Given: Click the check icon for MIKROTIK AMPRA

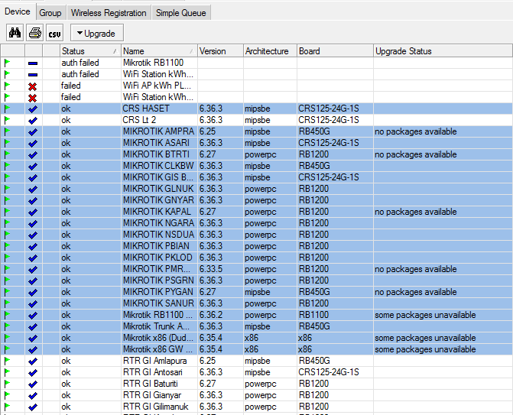Looking at the screenshot, I should (33, 131).
